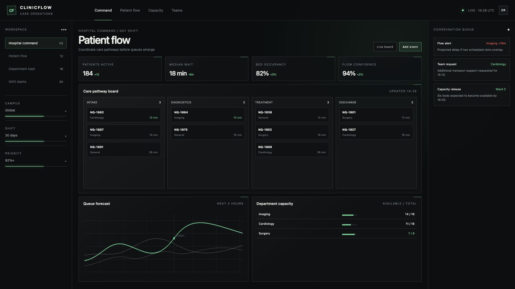Switch to the Patient flow tab
515x289 pixels.
(130, 10)
